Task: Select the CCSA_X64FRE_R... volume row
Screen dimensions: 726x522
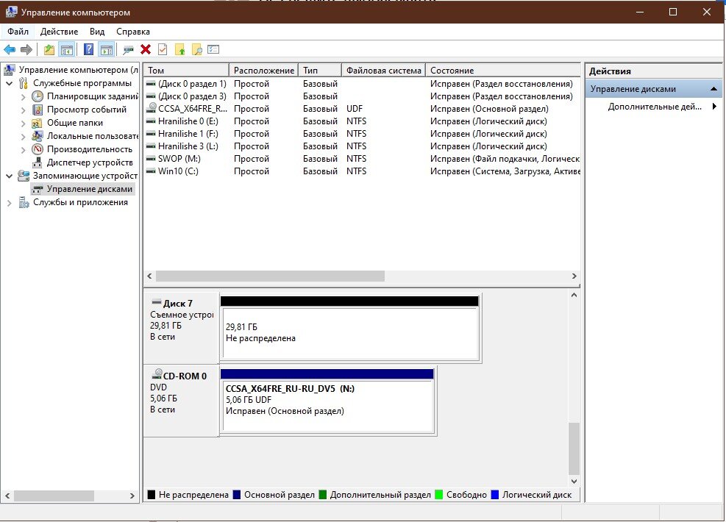Action: pos(362,109)
